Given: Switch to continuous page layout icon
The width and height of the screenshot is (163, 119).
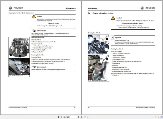Looking at the screenshot, I should (x=159, y=117).
